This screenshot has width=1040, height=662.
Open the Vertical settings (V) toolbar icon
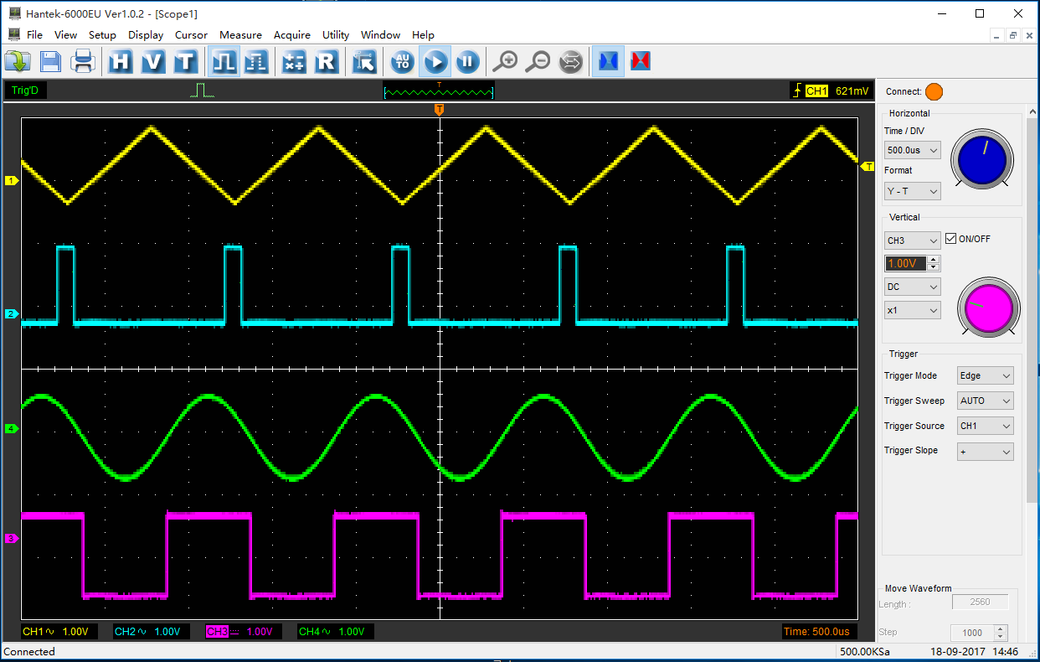tap(153, 61)
